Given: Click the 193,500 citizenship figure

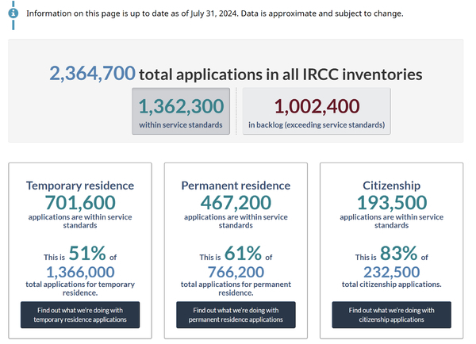Looking at the screenshot, I should [x=392, y=203].
